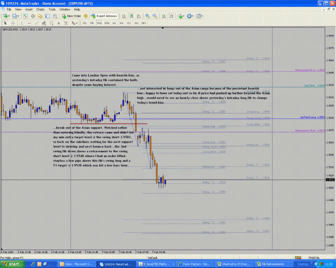This screenshot has width=336, height=268.
Task: Switch to Forex Factory taskbar window
Action: pyautogui.click(x=195, y=264)
